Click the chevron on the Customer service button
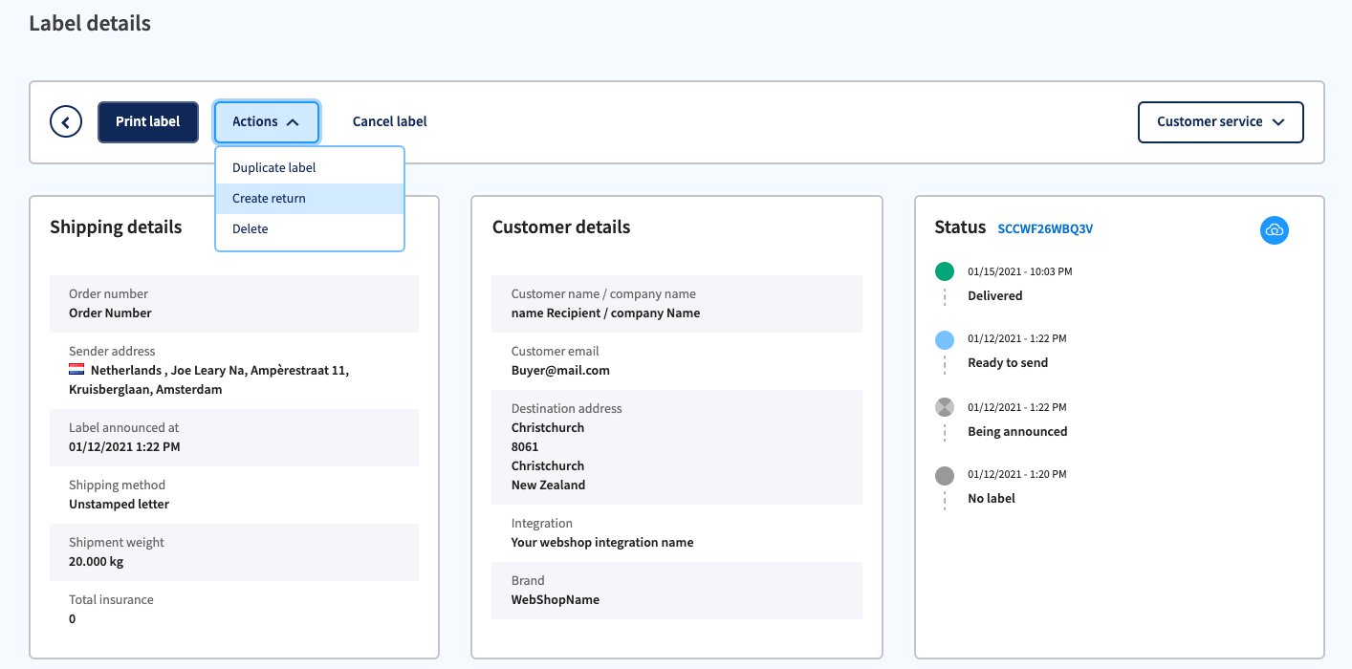Image resolution: width=1352 pixels, height=669 pixels. click(1281, 122)
